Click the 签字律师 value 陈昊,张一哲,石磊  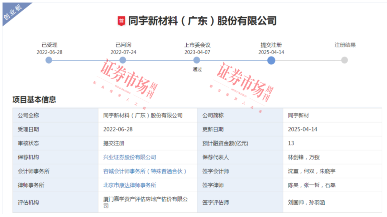(x=311, y=185)
